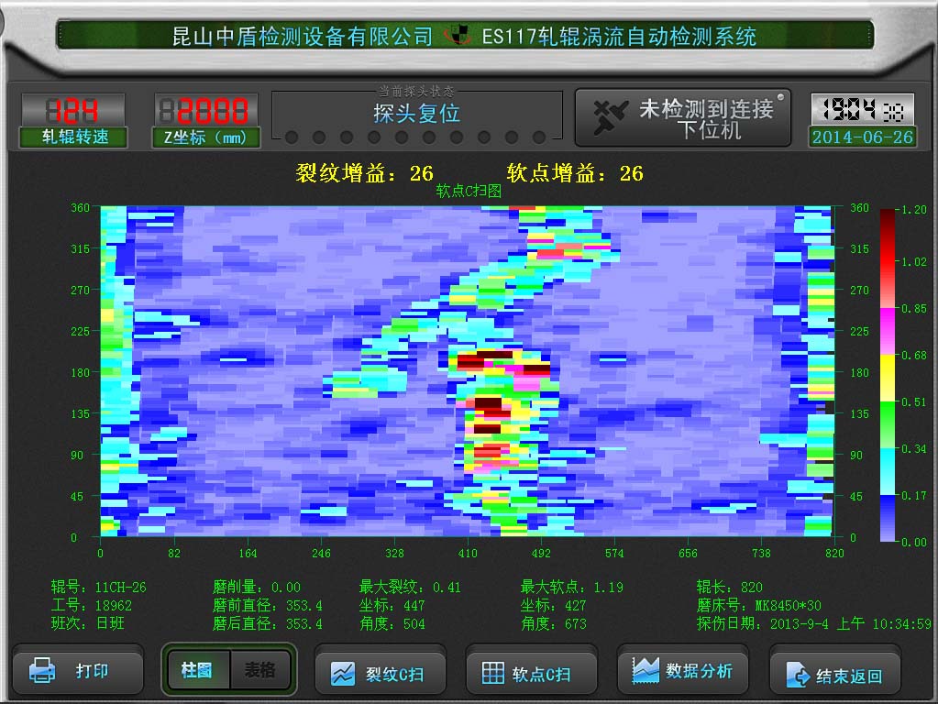Click the 最大软点: 1.19 value
Viewport: 938px width, 704px height.
tap(572, 588)
